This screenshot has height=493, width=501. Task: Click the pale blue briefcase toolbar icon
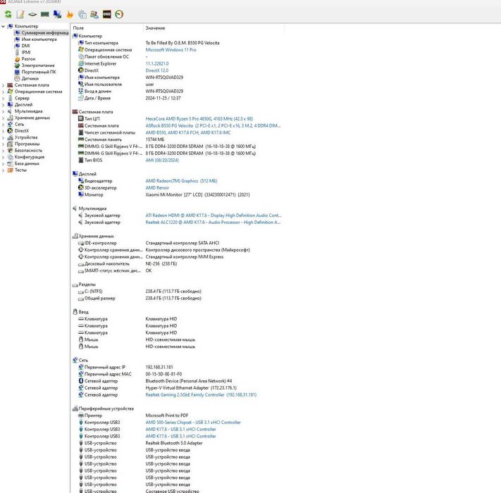[x=82, y=14]
